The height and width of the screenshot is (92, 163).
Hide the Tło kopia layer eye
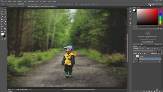pos(134,59)
